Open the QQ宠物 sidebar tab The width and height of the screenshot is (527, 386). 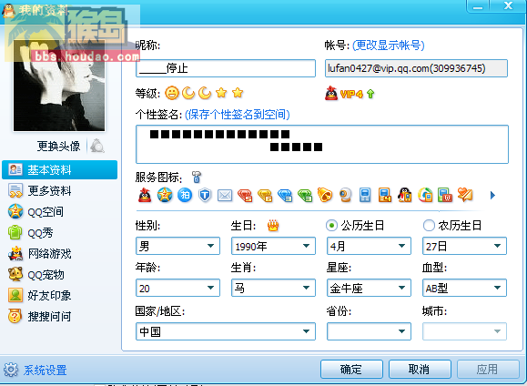tap(59, 274)
